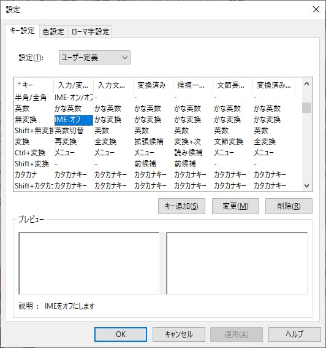The image size is (326, 348).
Task: Select the 読み候補 cell
Action: (x=188, y=153)
